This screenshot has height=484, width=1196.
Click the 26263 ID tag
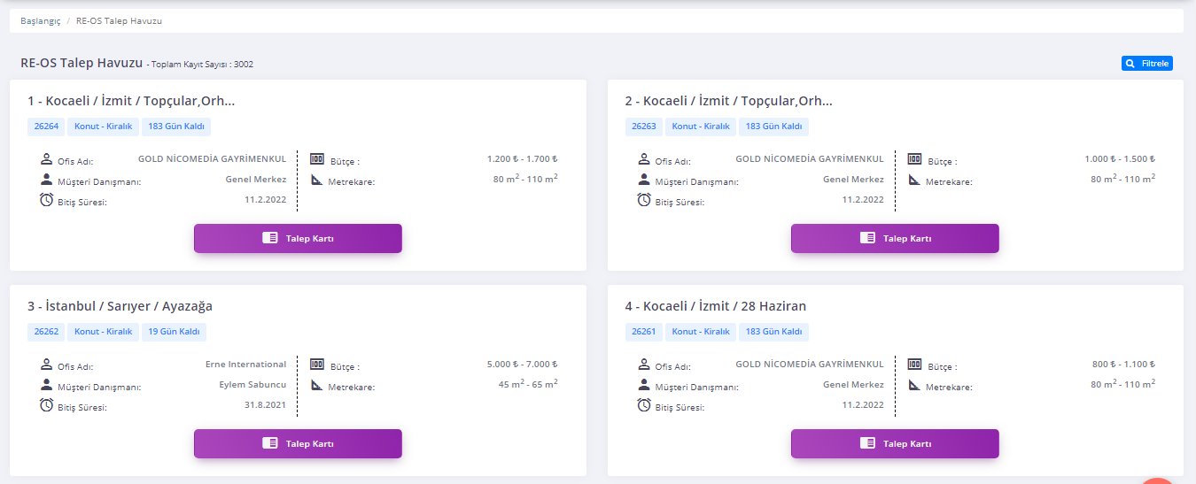[644, 127]
